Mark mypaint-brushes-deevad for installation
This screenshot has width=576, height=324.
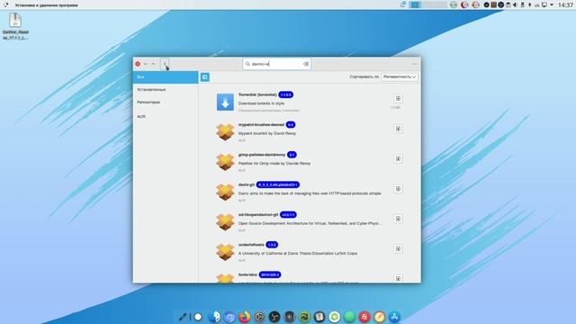tap(398, 129)
